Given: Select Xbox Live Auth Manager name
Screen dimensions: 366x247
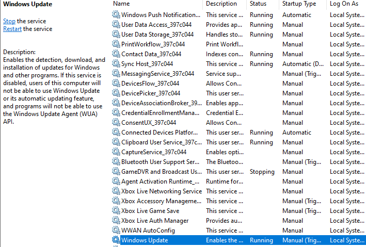Looking at the screenshot, I should 155,221.
